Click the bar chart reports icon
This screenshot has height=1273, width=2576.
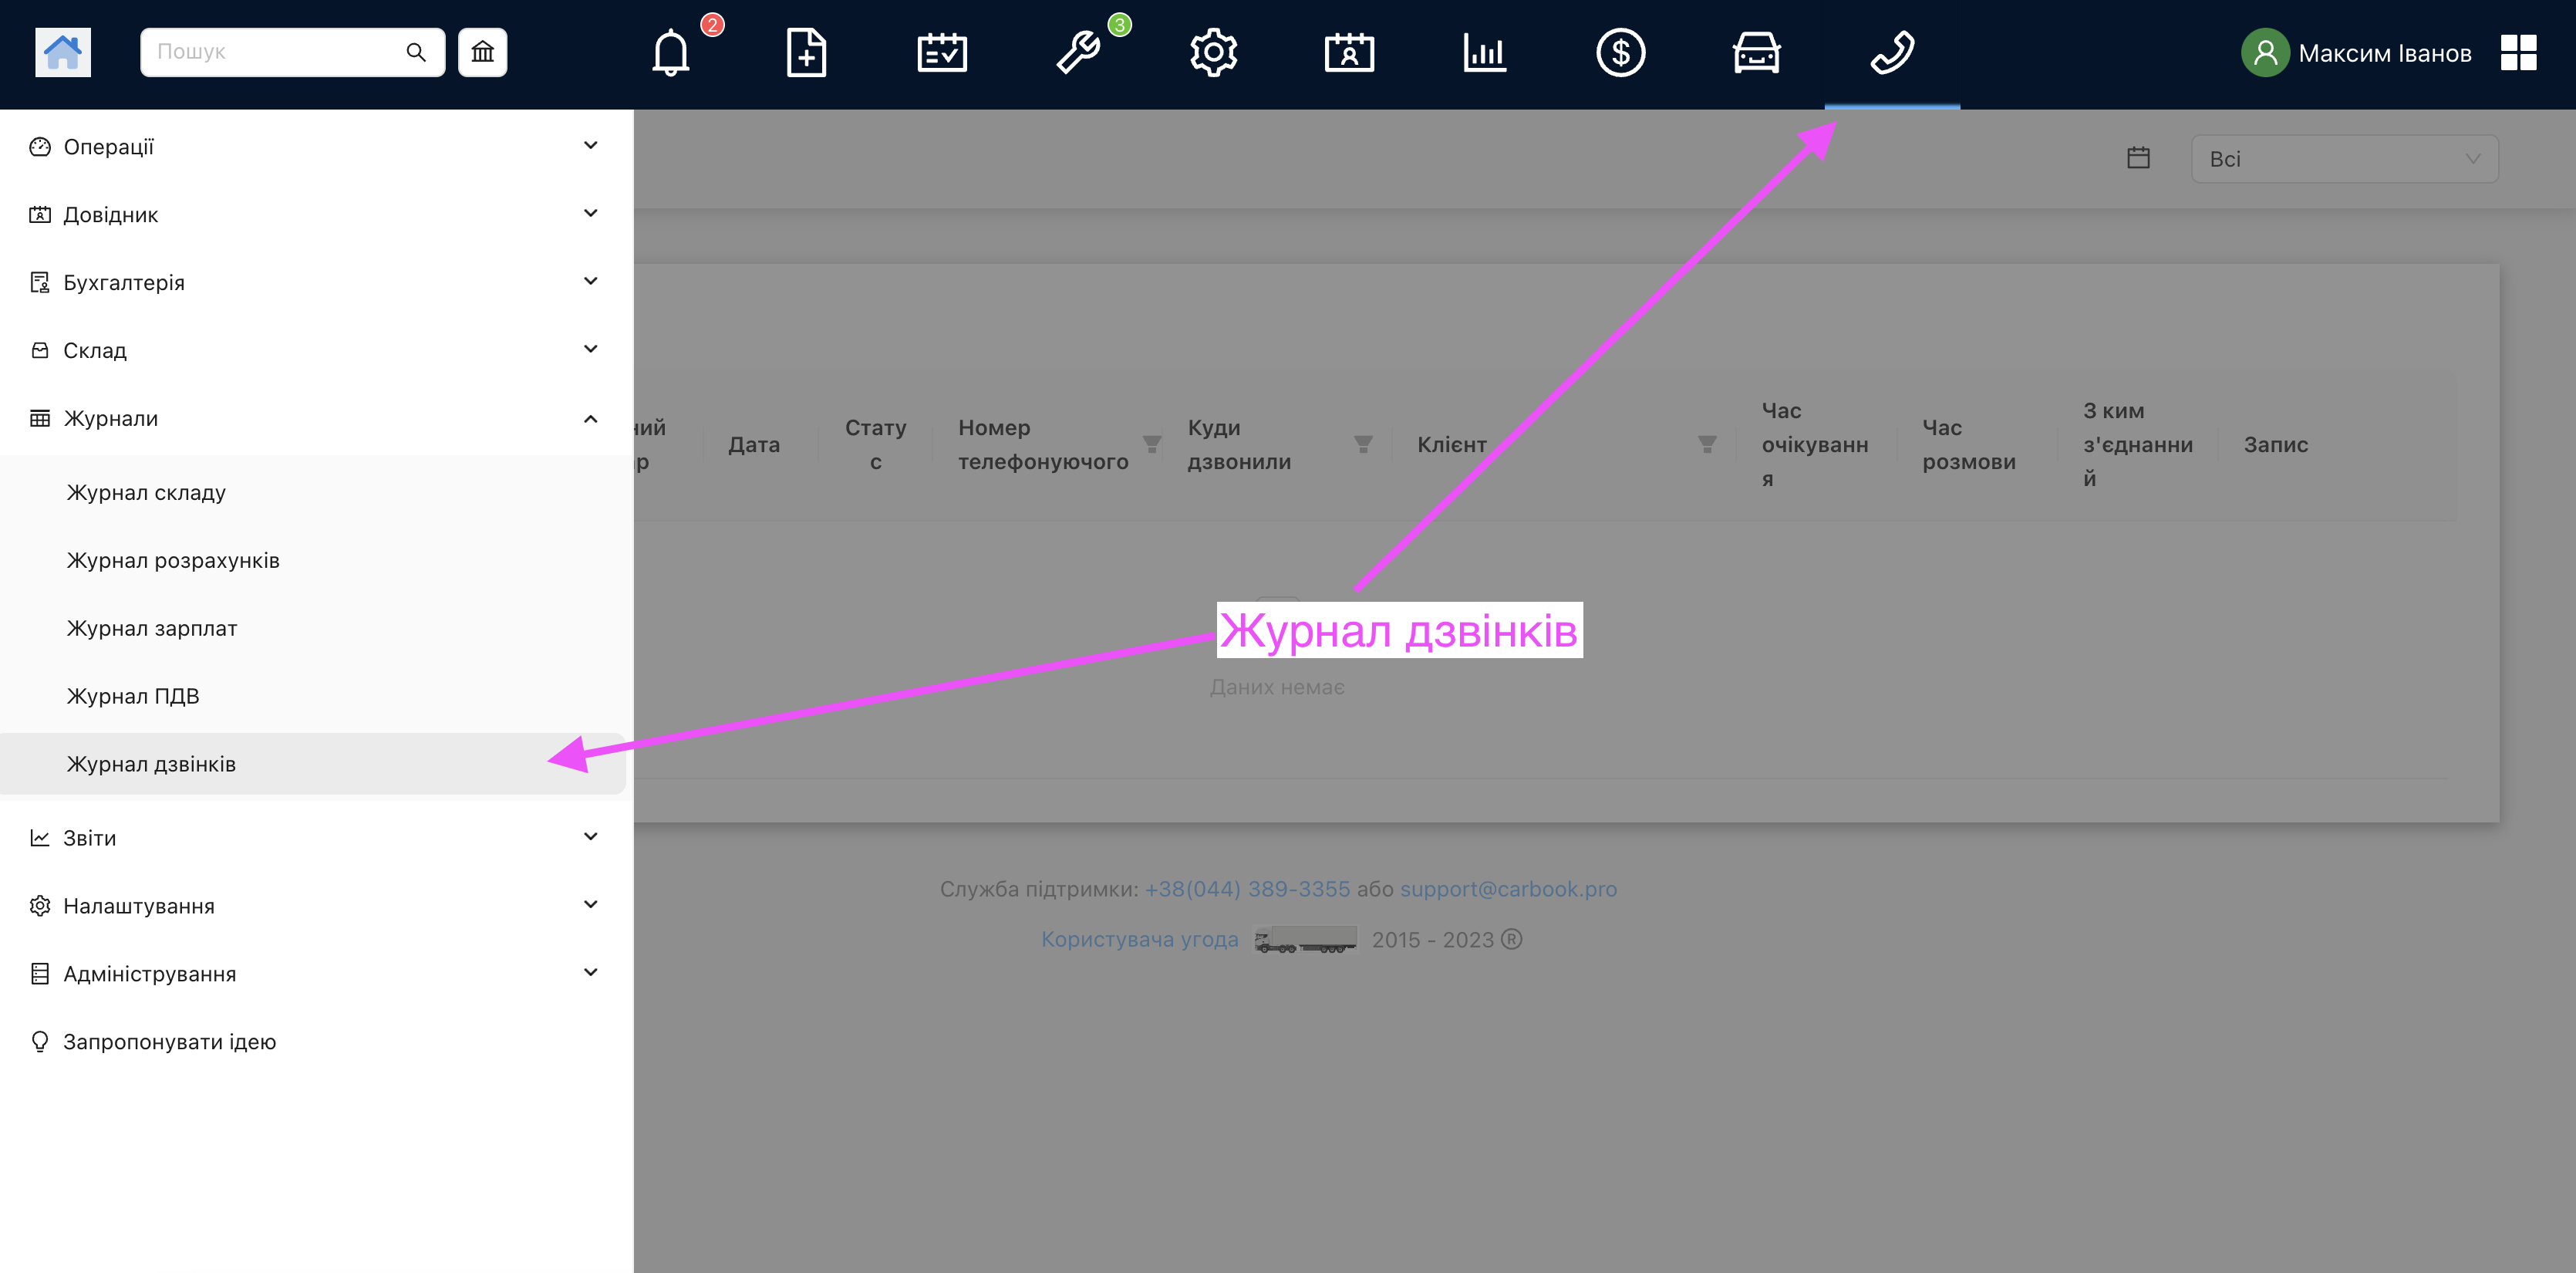[x=1485, y=53]
